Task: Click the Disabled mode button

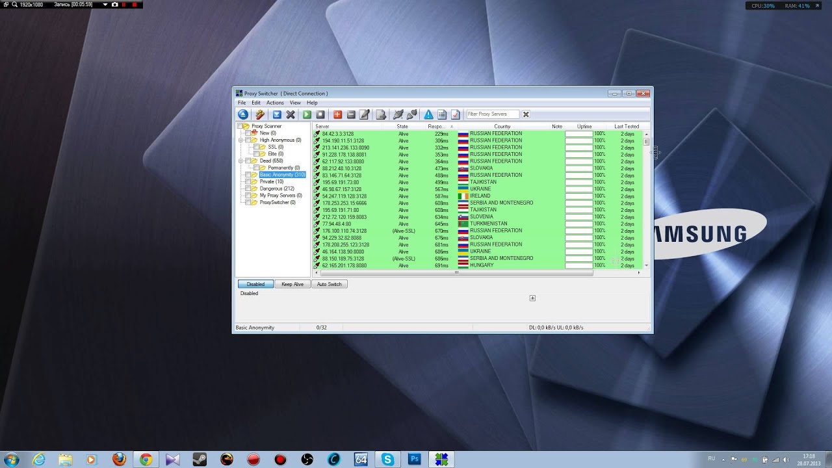Action: (255, 284)
